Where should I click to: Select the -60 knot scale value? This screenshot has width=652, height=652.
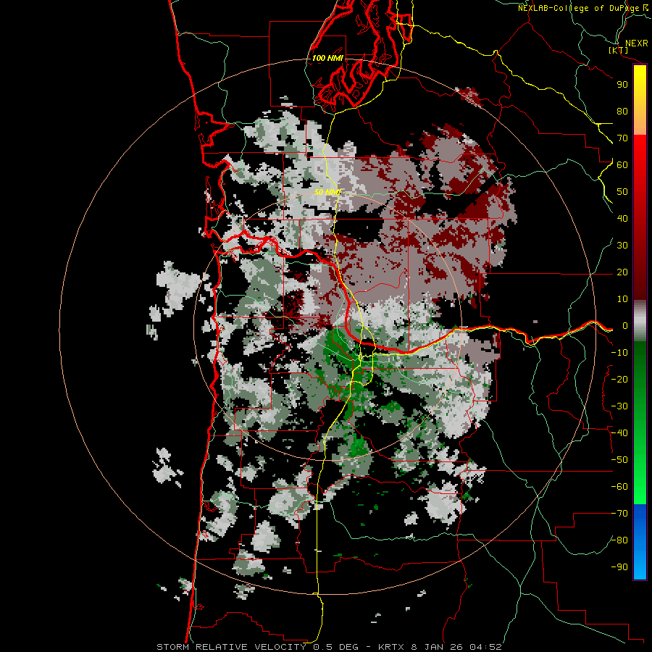click(x=619, y=487)
